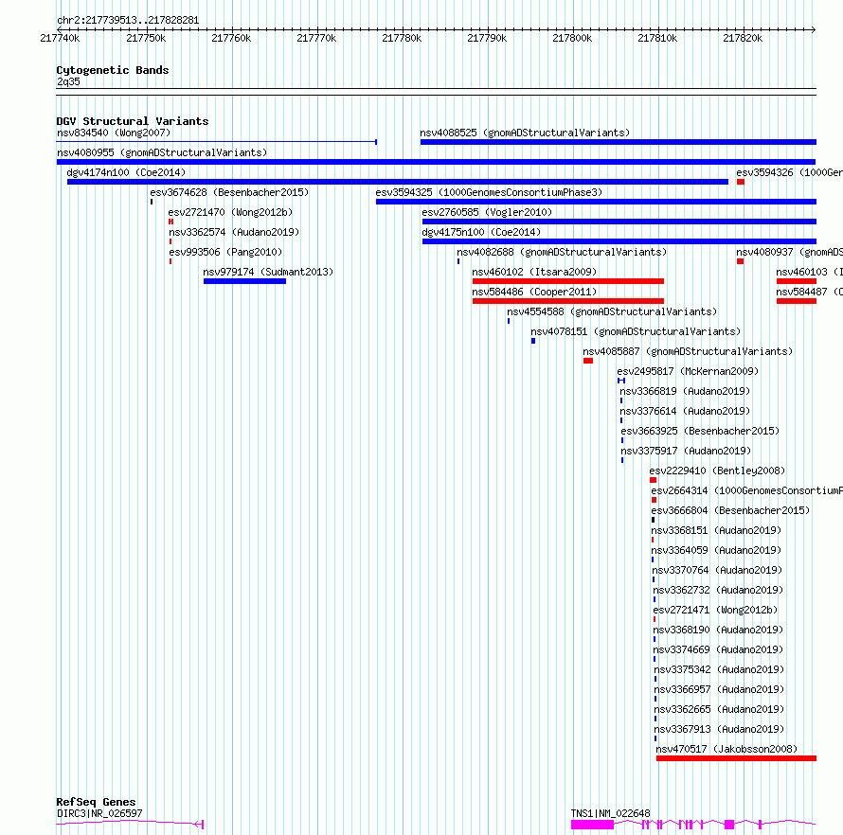Click the nsv3368151 (Audano2019) label
Screen dimensions: 843x835
click(x=716, y=530)
